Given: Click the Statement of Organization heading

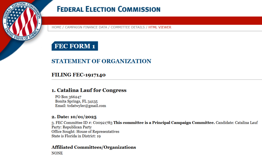Looking at the screenshot, I should point(101,61).
